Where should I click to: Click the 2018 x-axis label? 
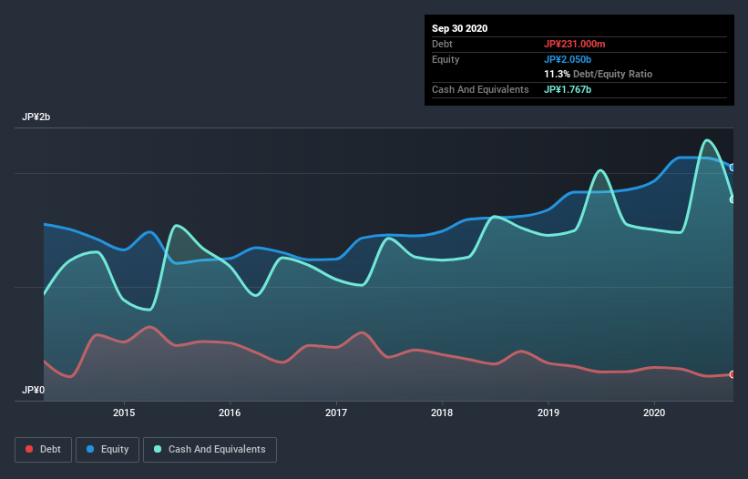(442, 413)
